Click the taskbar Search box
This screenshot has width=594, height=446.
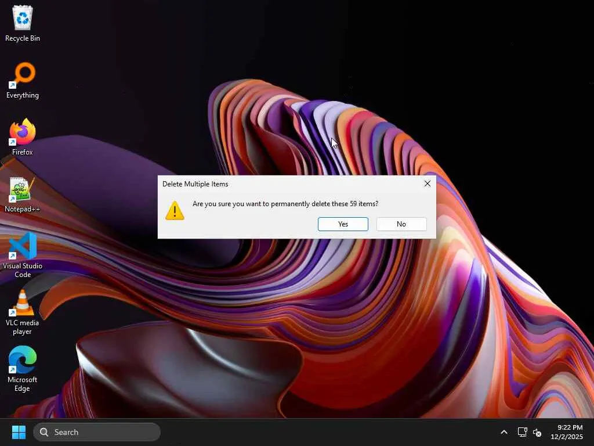point(97,432)
